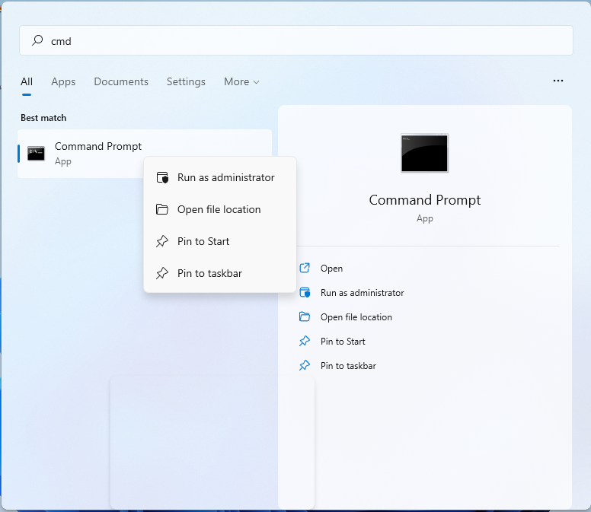Screen dimensions: 591x512
Task: Click the cmd search input field
Action: 296,40
